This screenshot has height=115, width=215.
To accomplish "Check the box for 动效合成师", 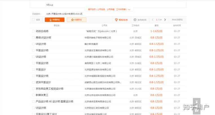I will [33, 31].
